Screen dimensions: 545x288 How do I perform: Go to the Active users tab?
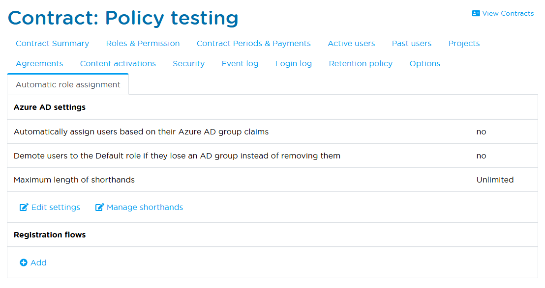tap(351, 44)
